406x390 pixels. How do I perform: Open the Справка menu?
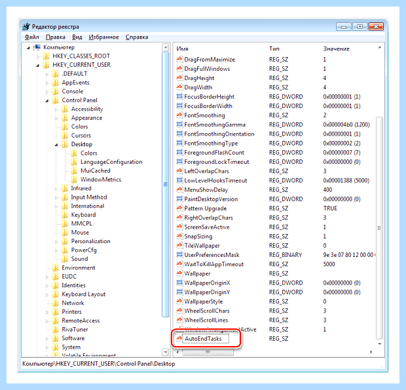pos(137,37)
